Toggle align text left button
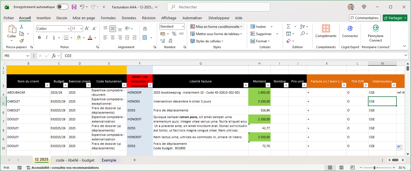 pos(105,37)
